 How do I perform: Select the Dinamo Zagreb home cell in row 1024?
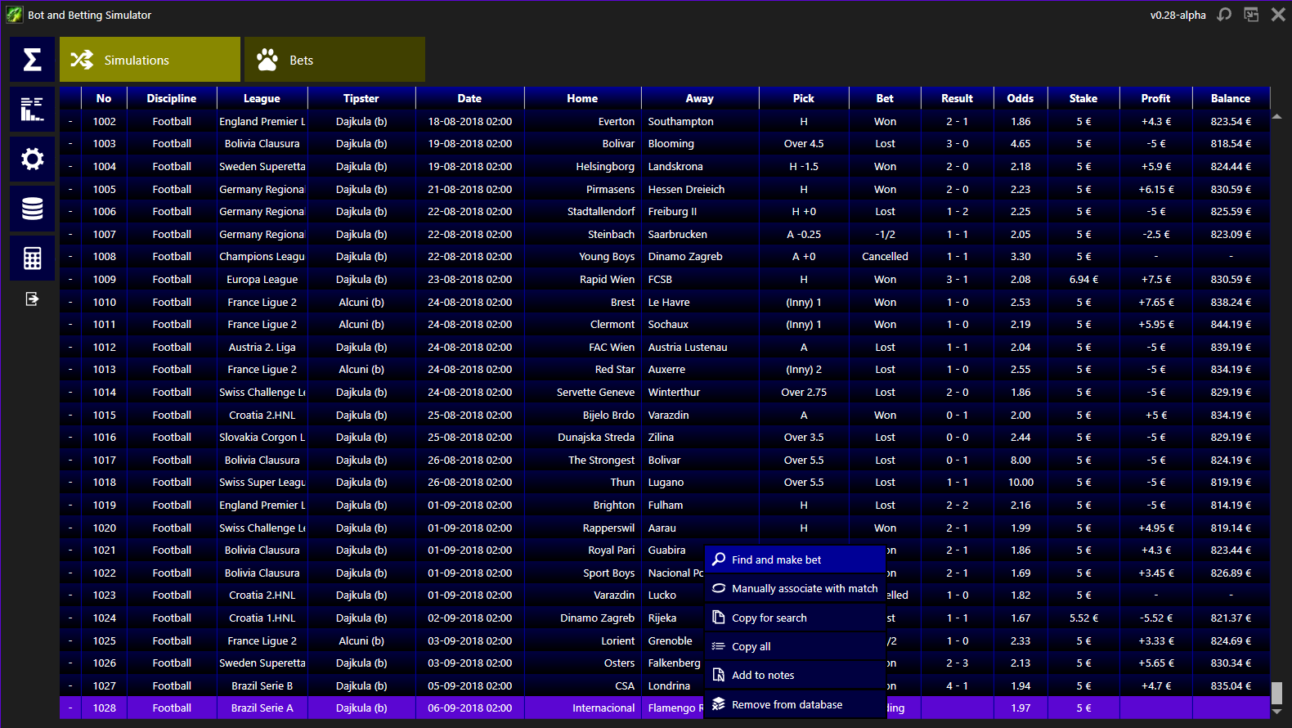pos(582,618)
